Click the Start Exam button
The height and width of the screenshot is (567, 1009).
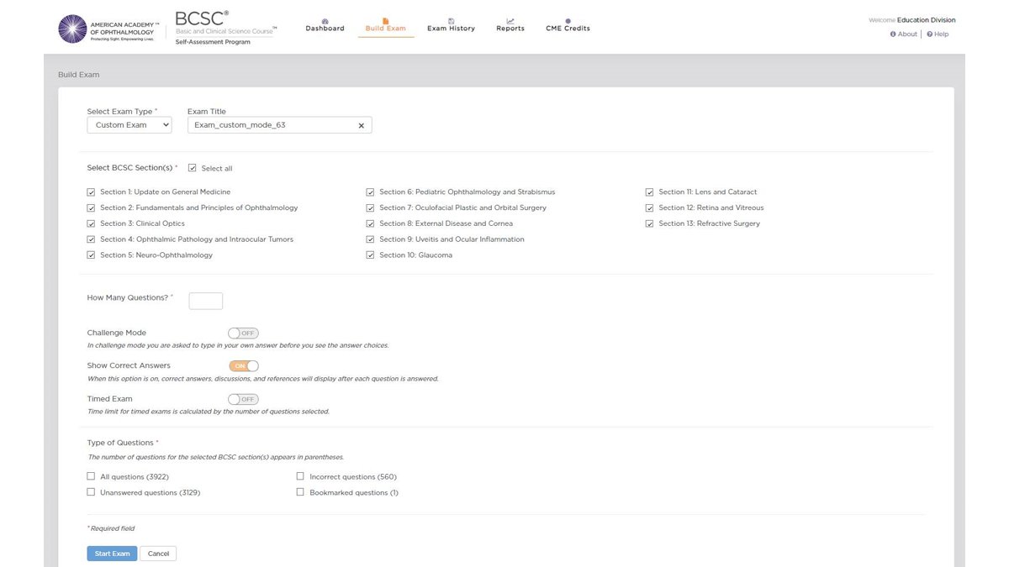pyautogui.click(x=112, y=554)
